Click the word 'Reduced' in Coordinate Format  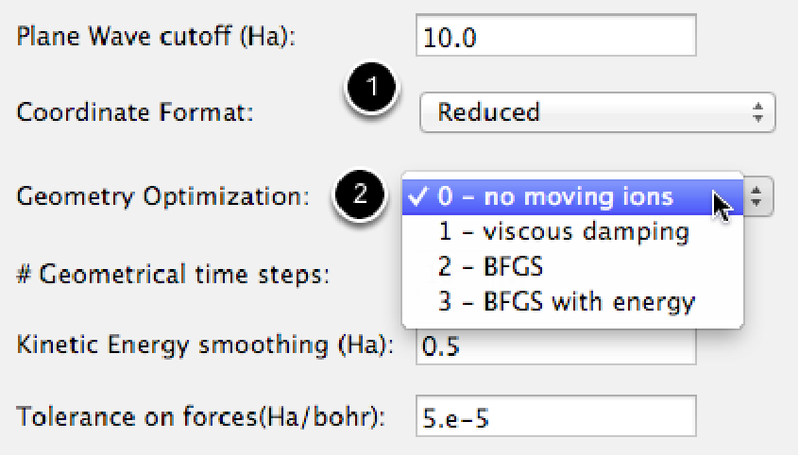pyautogui.click(x=488, y=112)
